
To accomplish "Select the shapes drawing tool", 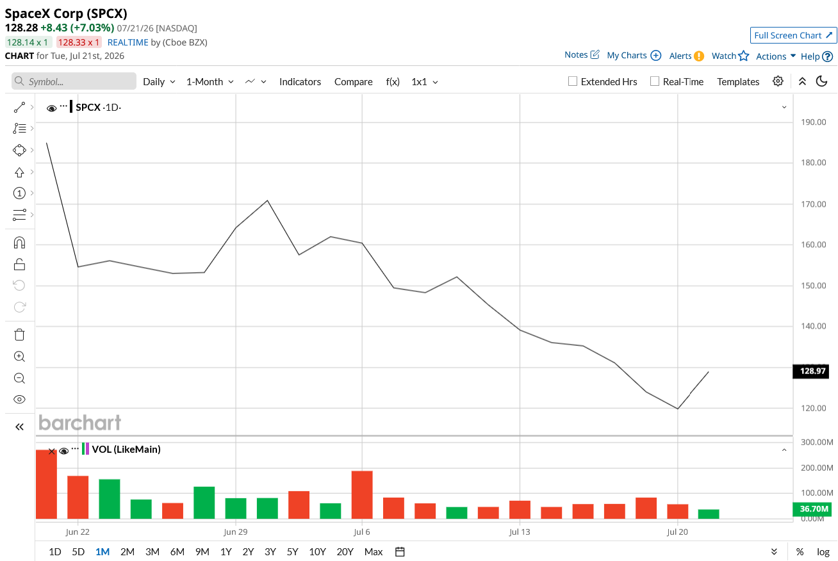I will click(19, 150).
